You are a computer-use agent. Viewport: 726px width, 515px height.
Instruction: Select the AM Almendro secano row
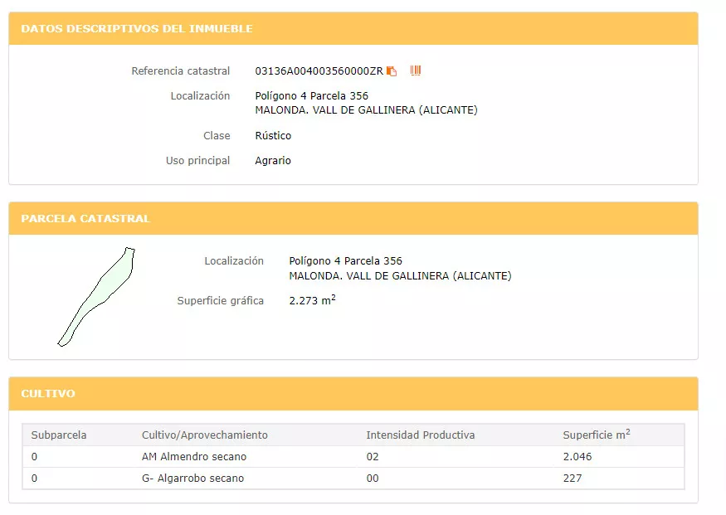point(194,457)
